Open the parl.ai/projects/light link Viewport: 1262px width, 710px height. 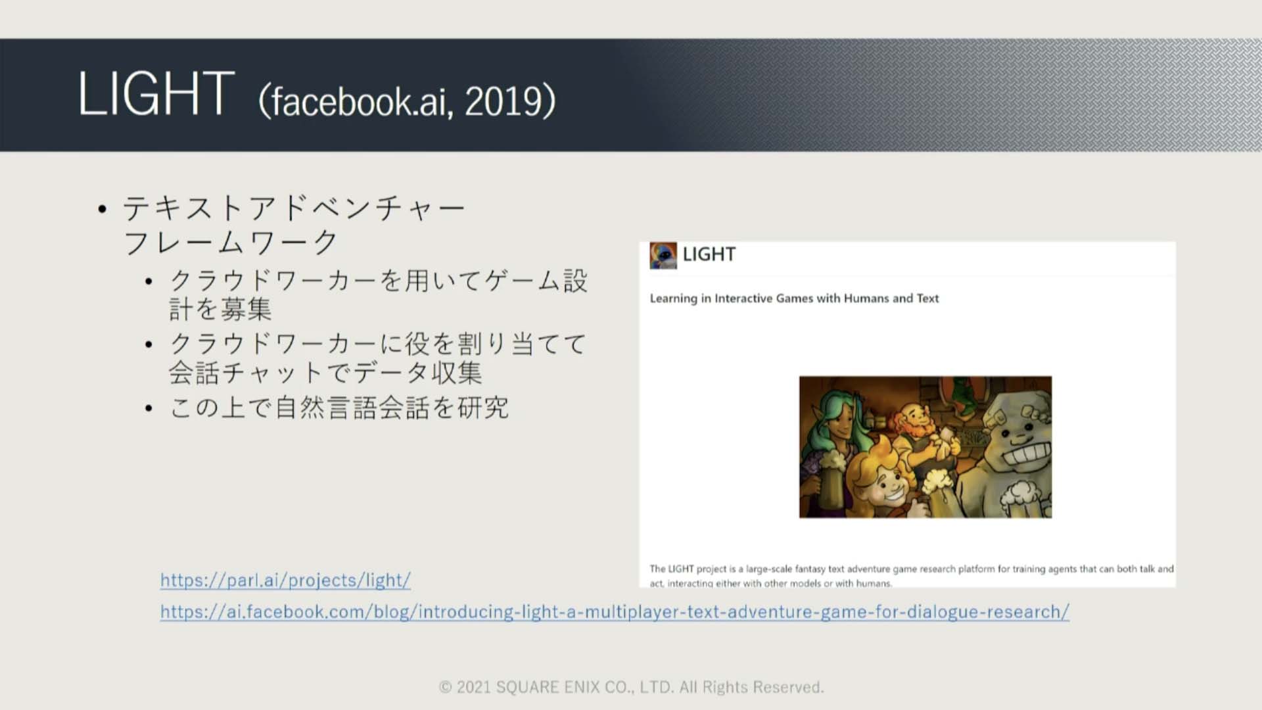pos(285,580)
